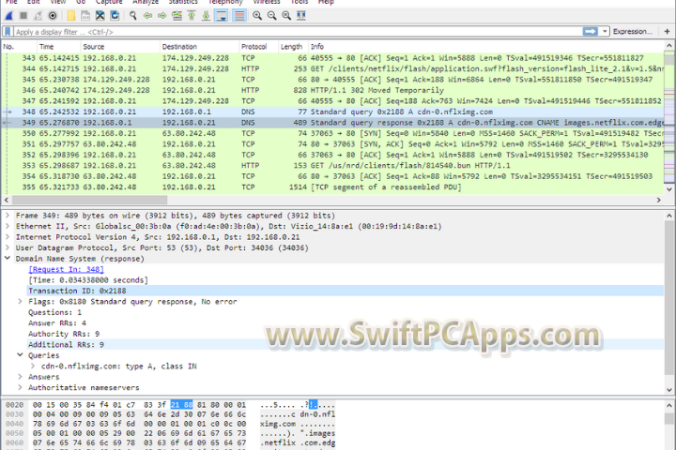Select packet 346, HTTP 302 Moved Temporarily
The width and height of the screenshot is (676, 450).
[x=332, y=90]
